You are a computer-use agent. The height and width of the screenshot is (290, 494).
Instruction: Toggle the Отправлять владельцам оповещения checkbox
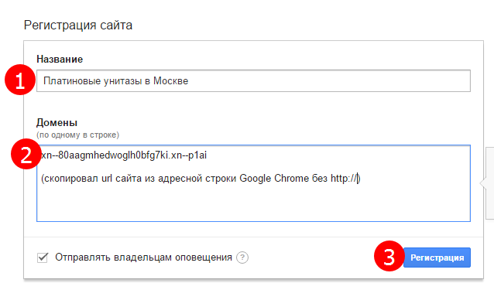(43, 258)
